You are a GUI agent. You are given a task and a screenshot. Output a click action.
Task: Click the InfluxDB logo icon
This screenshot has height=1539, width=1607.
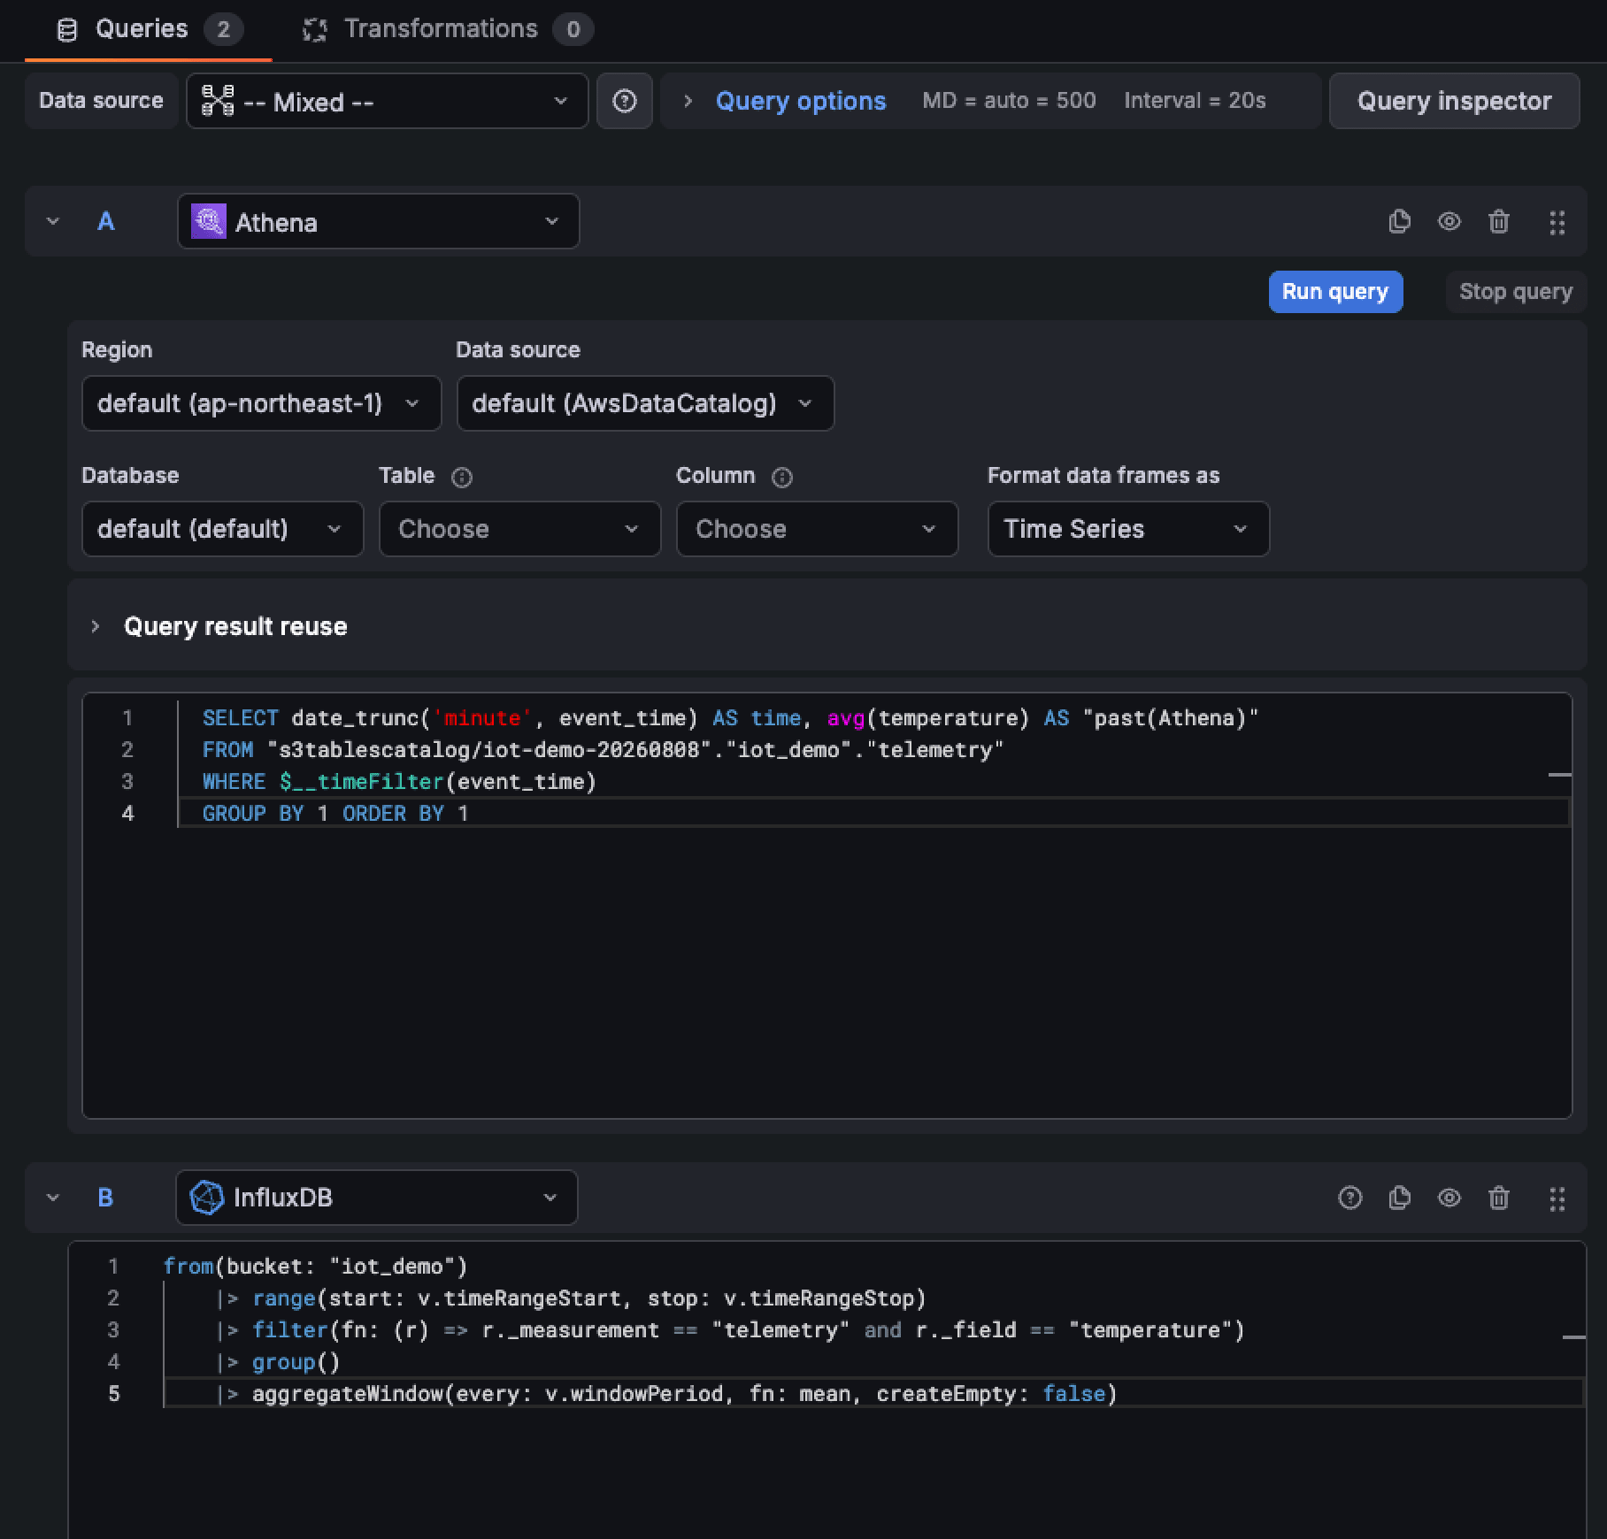tap(207, 1198)
